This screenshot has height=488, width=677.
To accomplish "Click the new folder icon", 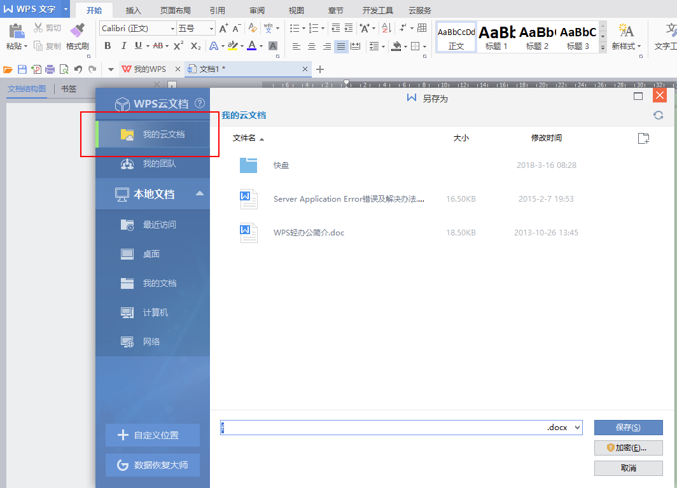I will coord(643,138).
